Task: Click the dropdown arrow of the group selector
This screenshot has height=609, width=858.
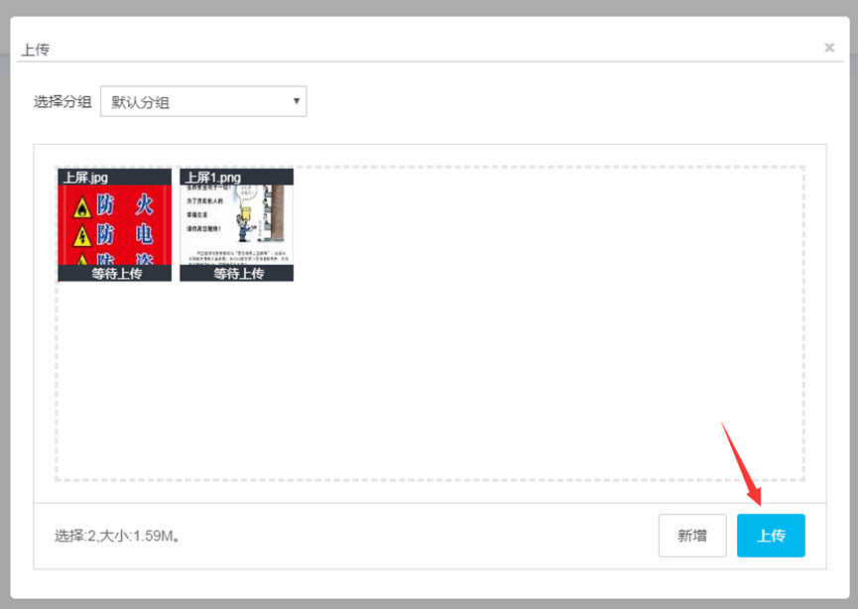Action: coord(296,101)
